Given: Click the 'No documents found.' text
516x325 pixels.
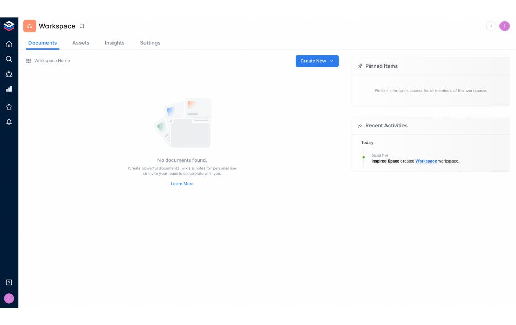Looking at the screenshot, I should click(182, 160).
